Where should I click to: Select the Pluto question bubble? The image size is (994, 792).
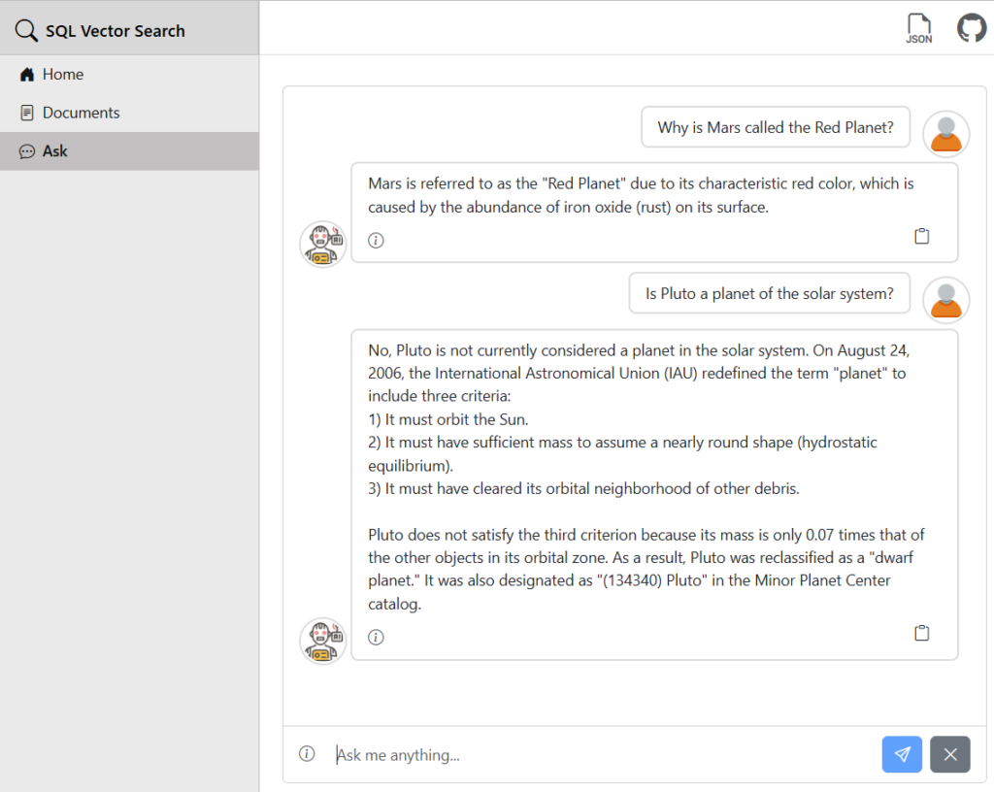[x=769, y=292]
